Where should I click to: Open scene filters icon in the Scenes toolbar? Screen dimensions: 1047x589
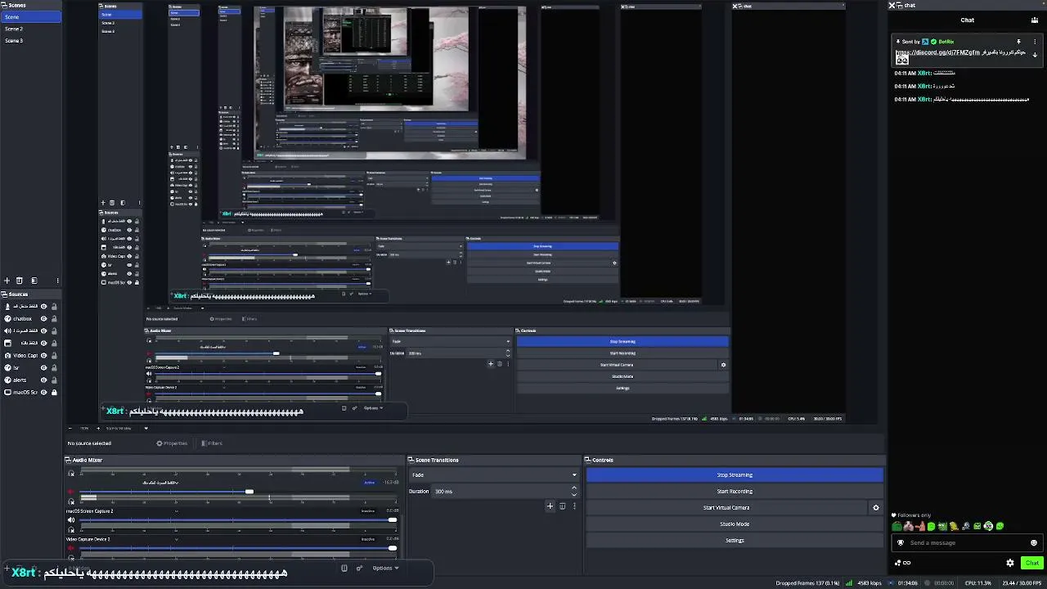[34, 281]
